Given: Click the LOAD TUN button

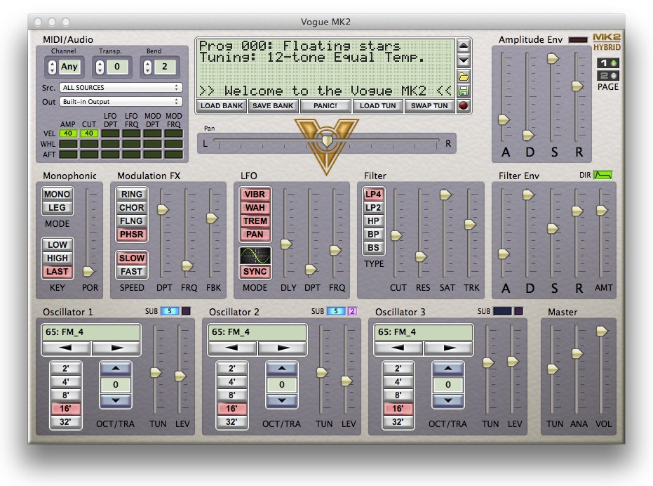Looking at the screenshot, I should pos(378,106).
